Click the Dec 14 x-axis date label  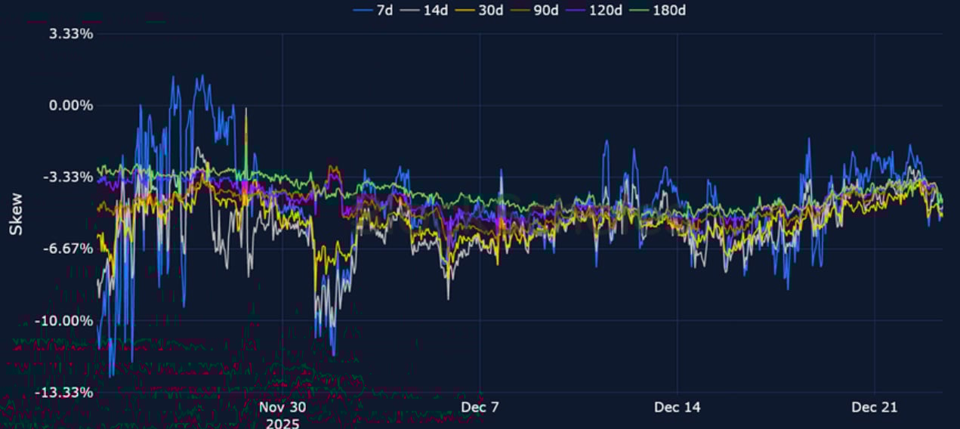tap(678, 407)
